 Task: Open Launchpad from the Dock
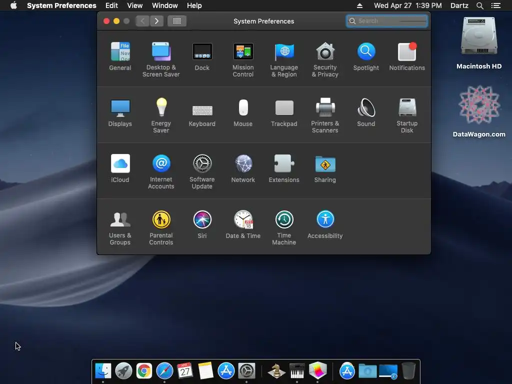pos(123,371)
